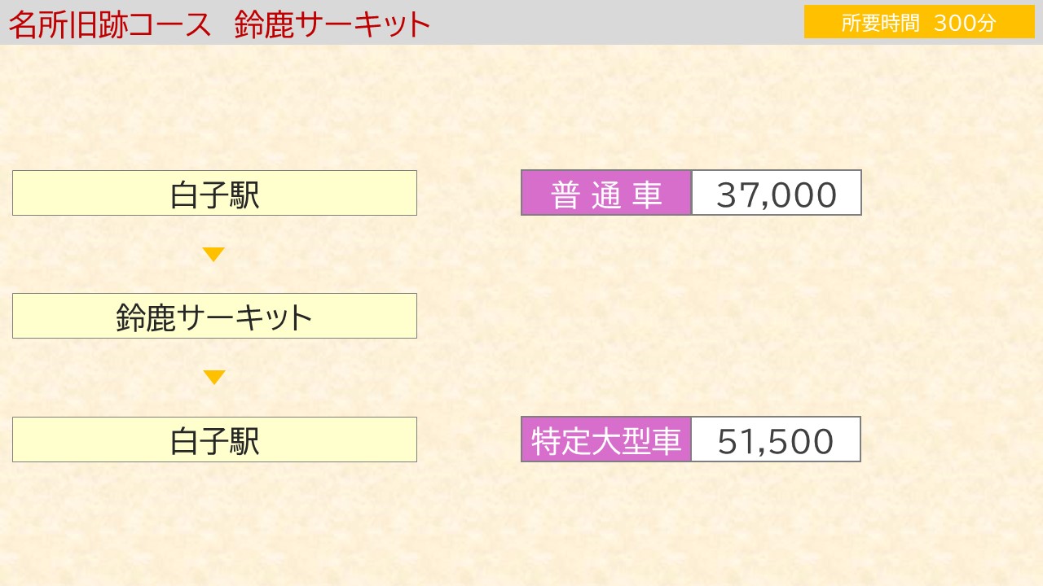Click 鈴鹿サーキット in the red header title

click(x=332, y=25)
